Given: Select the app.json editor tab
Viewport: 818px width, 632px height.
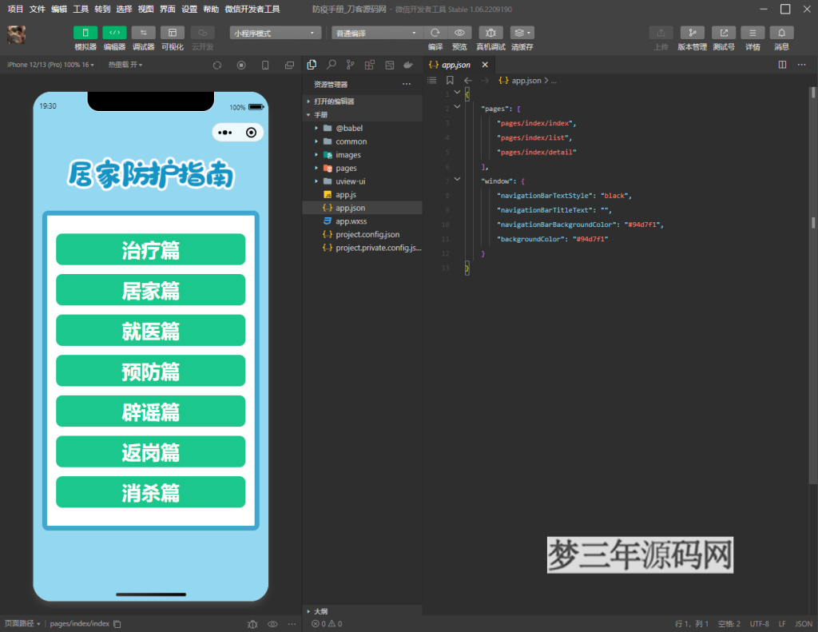Looking at the screenshot, I should click(x=455, y=65).
